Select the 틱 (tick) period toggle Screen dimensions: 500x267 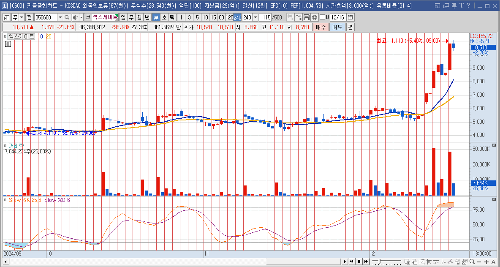tap(173, 17)
